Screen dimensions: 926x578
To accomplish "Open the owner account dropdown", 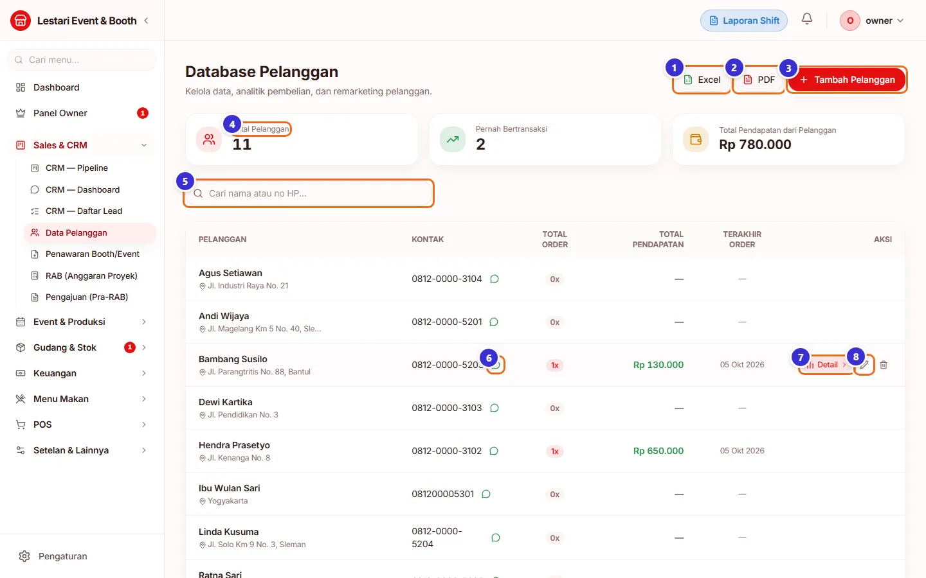I will (x=873, y=21).
